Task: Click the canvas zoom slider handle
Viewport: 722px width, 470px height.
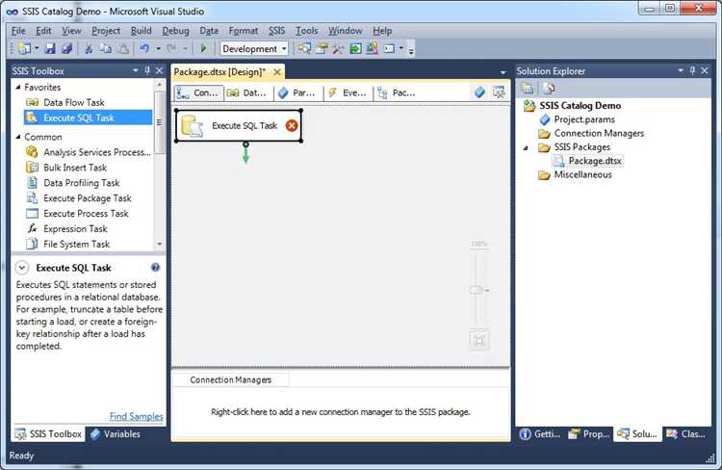Action: point(477,290)
